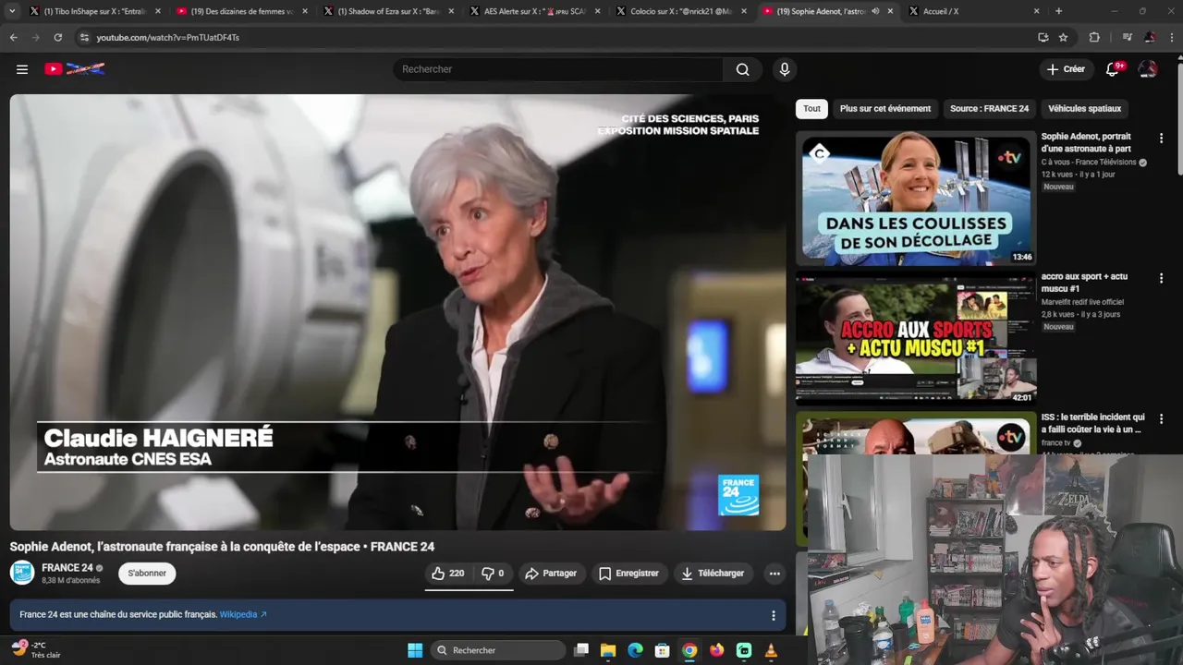Dislike the video with thumbs down
The height and width of the screenshot is (665, 1183).
pyautogui.click(x=494, y=574)
